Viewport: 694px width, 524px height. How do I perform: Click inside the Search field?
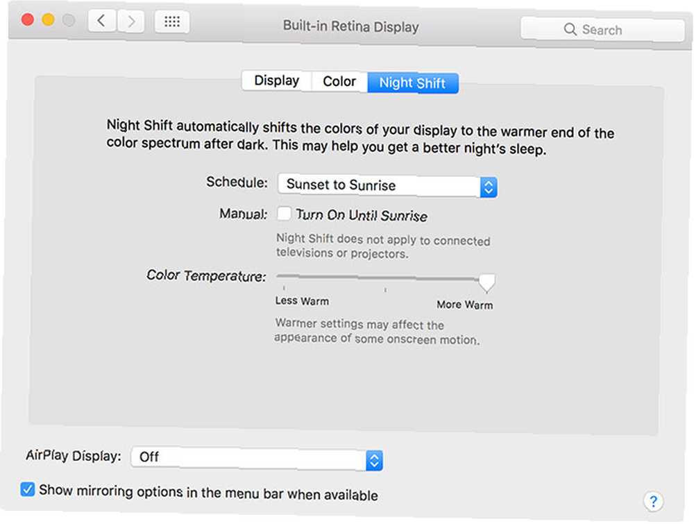(x=602, y=29)
